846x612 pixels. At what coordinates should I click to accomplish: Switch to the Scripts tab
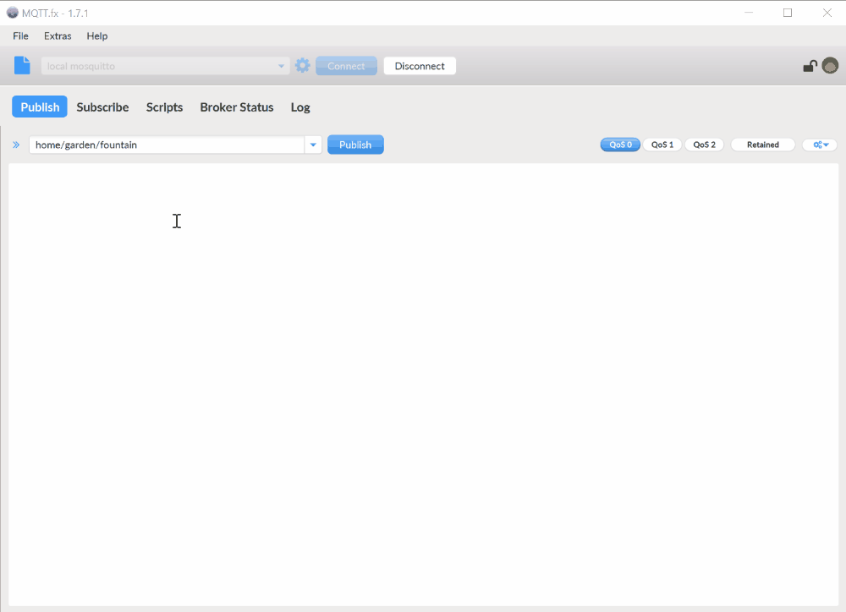[165, 107]
